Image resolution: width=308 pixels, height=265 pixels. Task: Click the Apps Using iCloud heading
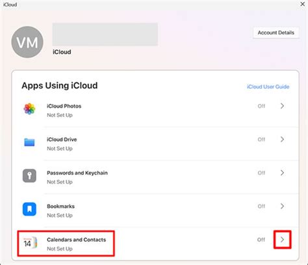tap(60, 86)
